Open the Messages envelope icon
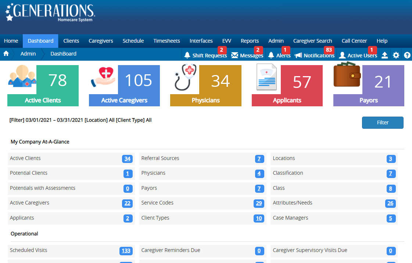The height and width of the screenshot is (263, 412). click(x=234, y=55)
